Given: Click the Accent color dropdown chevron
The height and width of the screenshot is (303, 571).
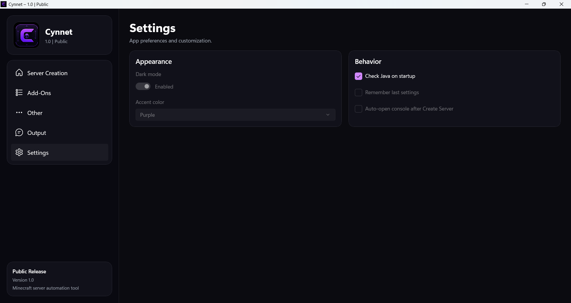Looking at the screenshot, I should coord(328,115).
